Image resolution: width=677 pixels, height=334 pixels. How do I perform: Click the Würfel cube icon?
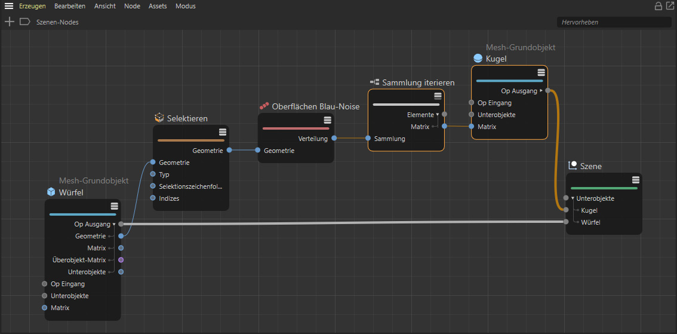(51, 192)
